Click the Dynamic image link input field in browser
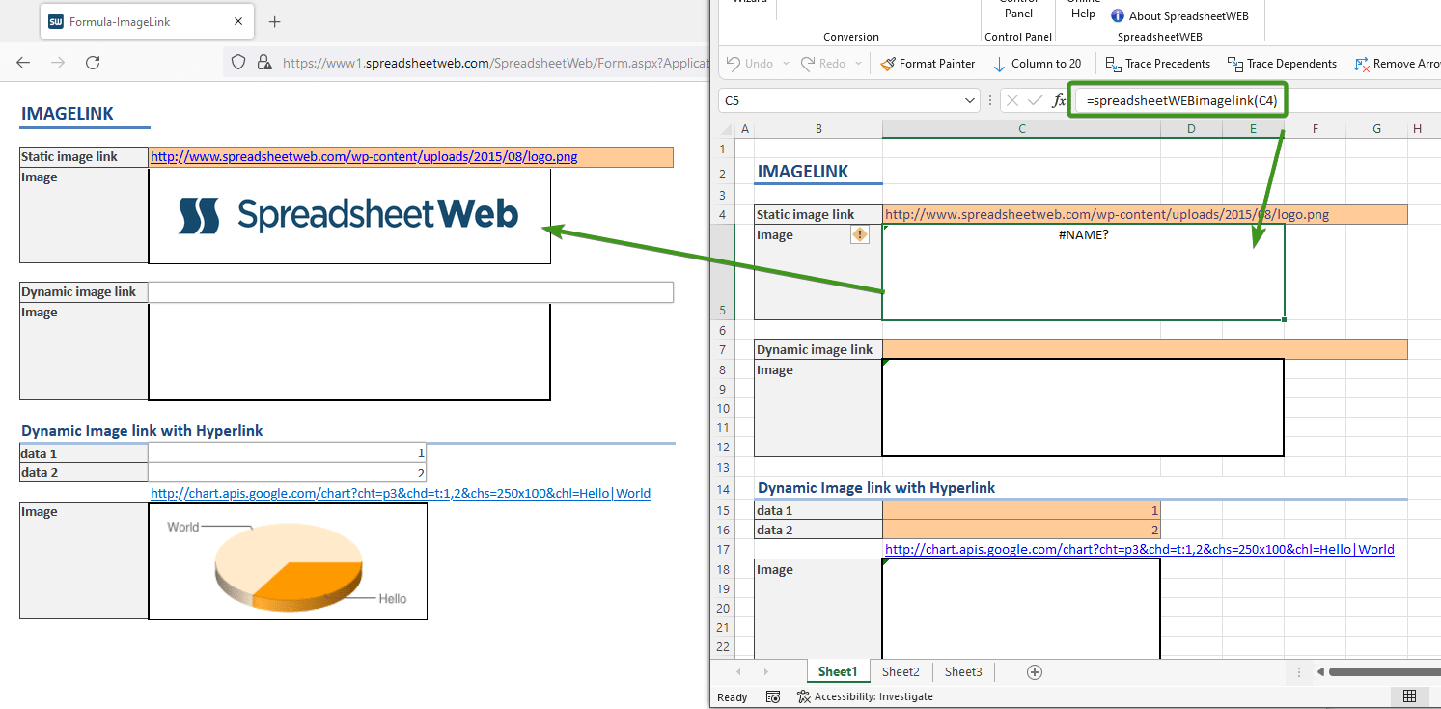This screenshot has width=1441, height=709. coord(410,292)
